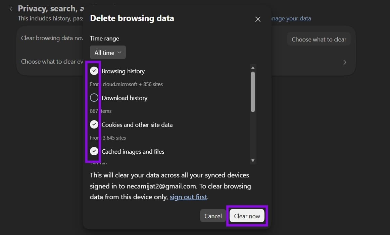
Task: Uncheck Cookies and other site data
Action: click(x=94, y=124)
